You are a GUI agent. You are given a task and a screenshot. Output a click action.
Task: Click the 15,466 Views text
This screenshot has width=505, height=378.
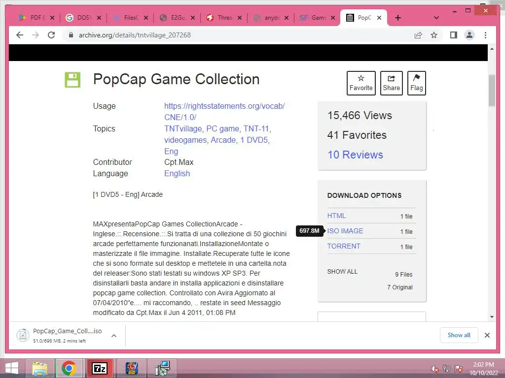pos(360,115)
